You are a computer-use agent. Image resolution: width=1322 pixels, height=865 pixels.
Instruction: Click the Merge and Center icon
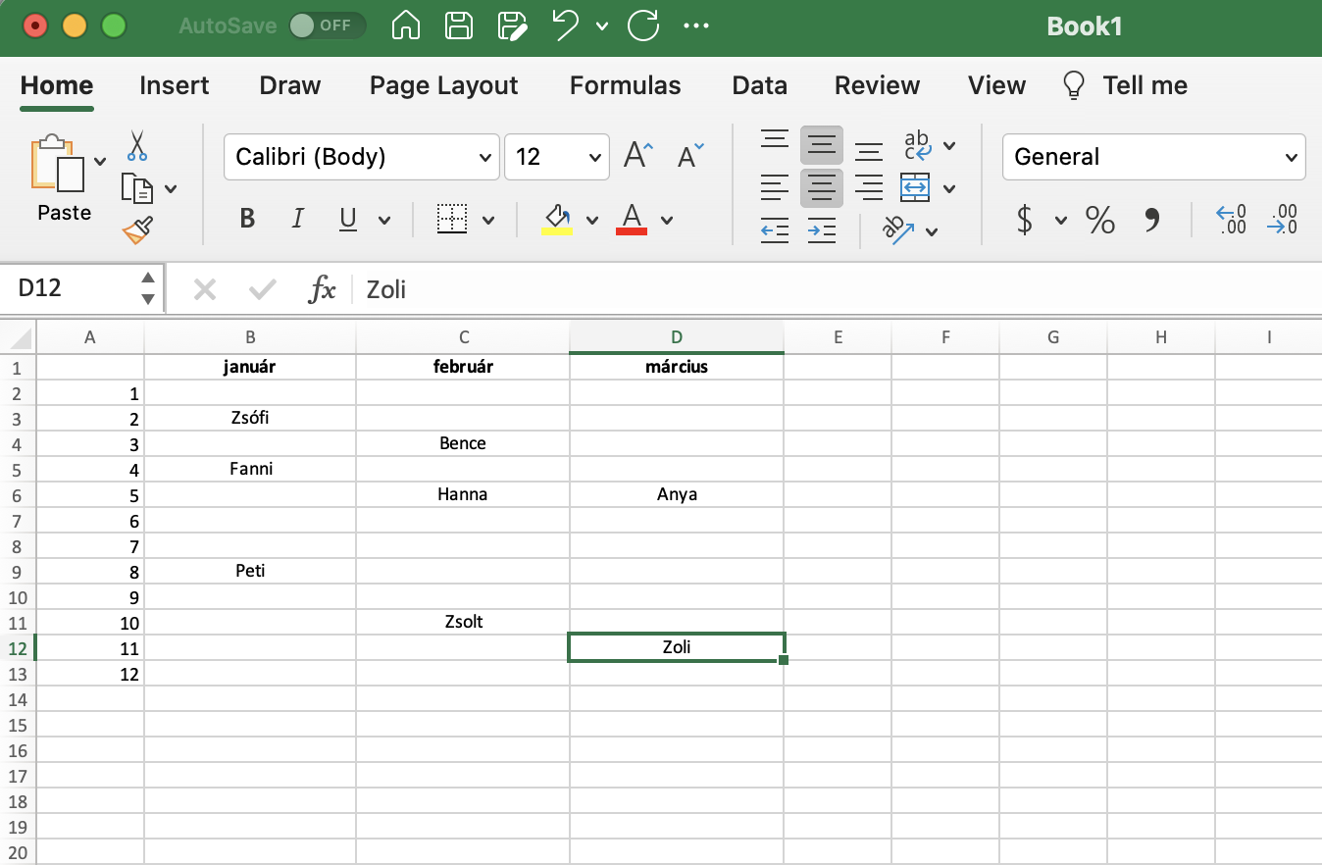(x=914, y=186)
